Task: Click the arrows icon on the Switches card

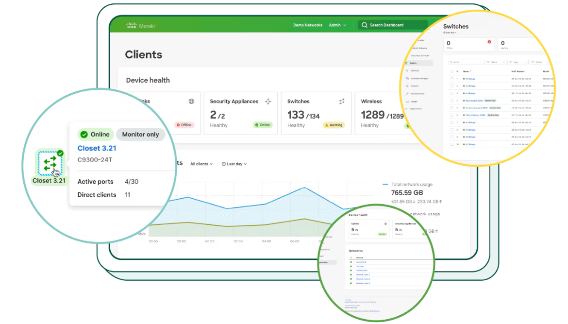Action: click(x=342, y=102)
